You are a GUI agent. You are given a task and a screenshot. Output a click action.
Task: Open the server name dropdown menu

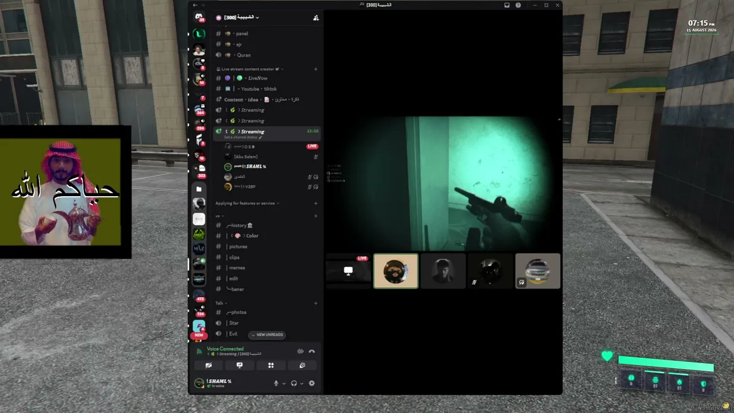pos(237,18)
